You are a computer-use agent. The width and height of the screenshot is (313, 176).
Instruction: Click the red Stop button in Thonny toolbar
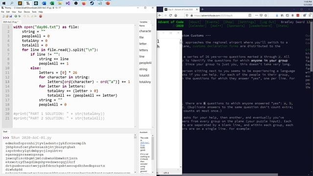coord(41,16)
